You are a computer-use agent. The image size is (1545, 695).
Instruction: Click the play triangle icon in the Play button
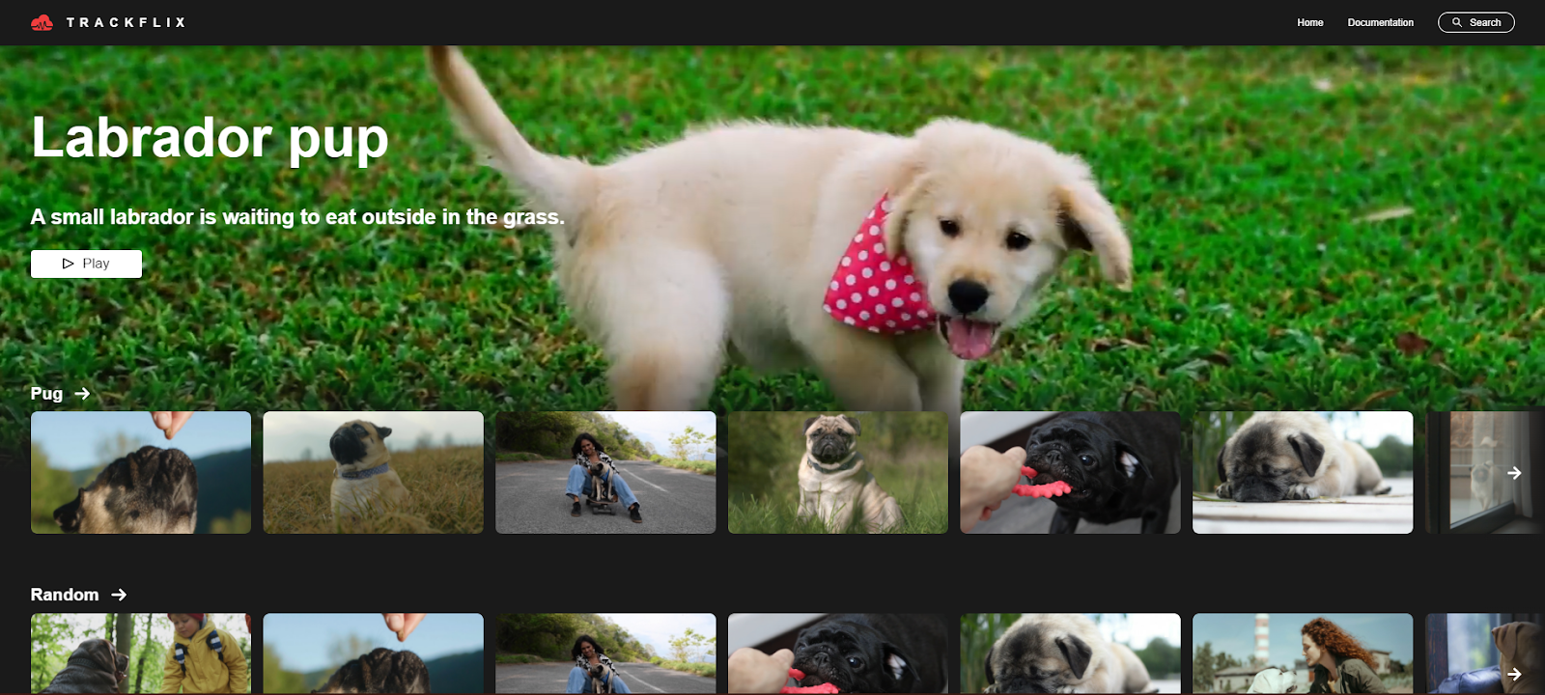coord(68,264)
